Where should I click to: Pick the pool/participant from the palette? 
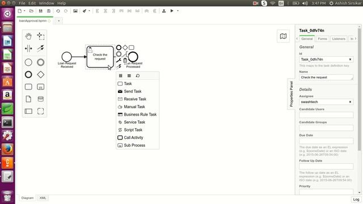click(x=28, y=111)
